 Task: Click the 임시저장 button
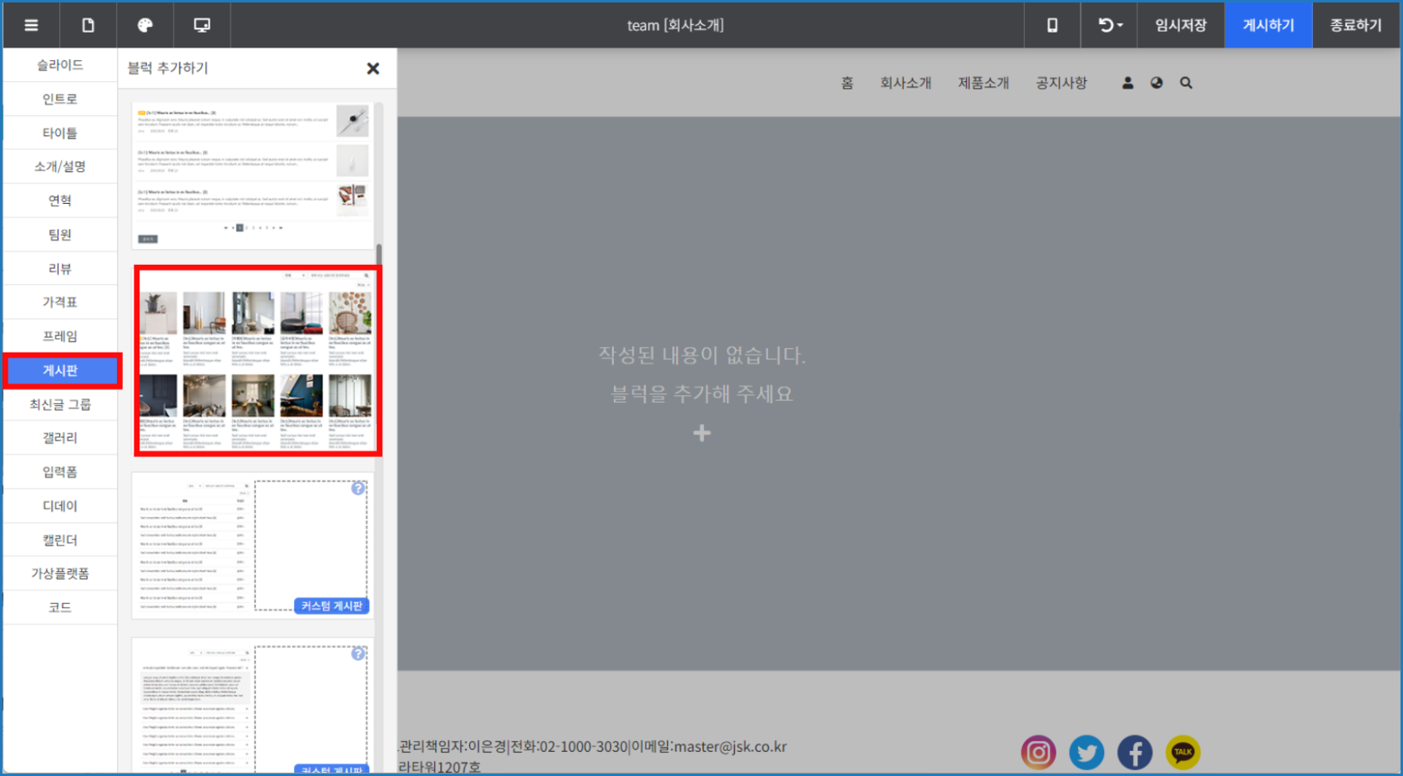[x=1180, y=25]
